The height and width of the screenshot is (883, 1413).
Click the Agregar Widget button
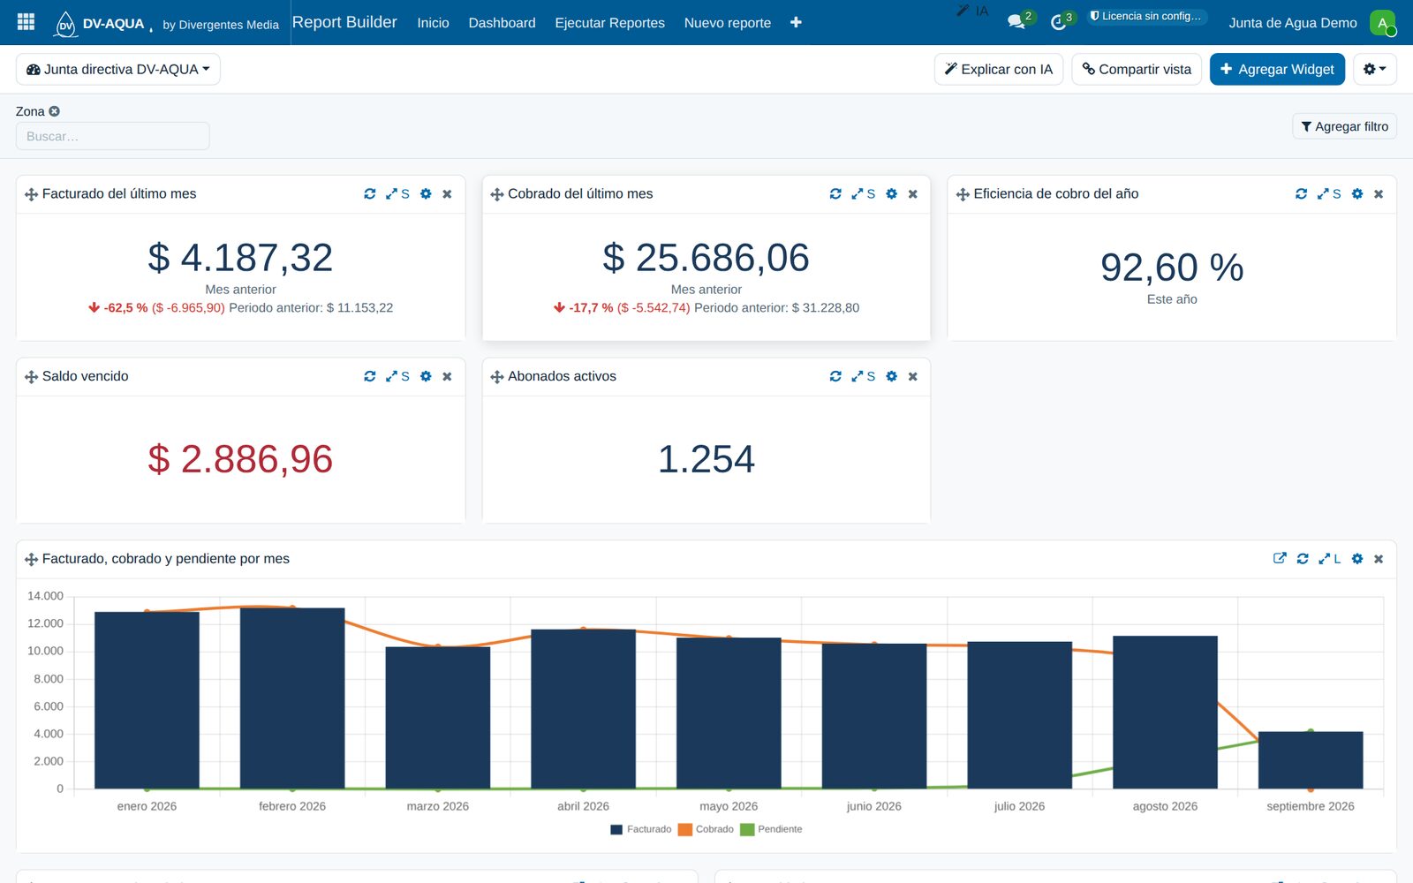[x=1277, y=69]
